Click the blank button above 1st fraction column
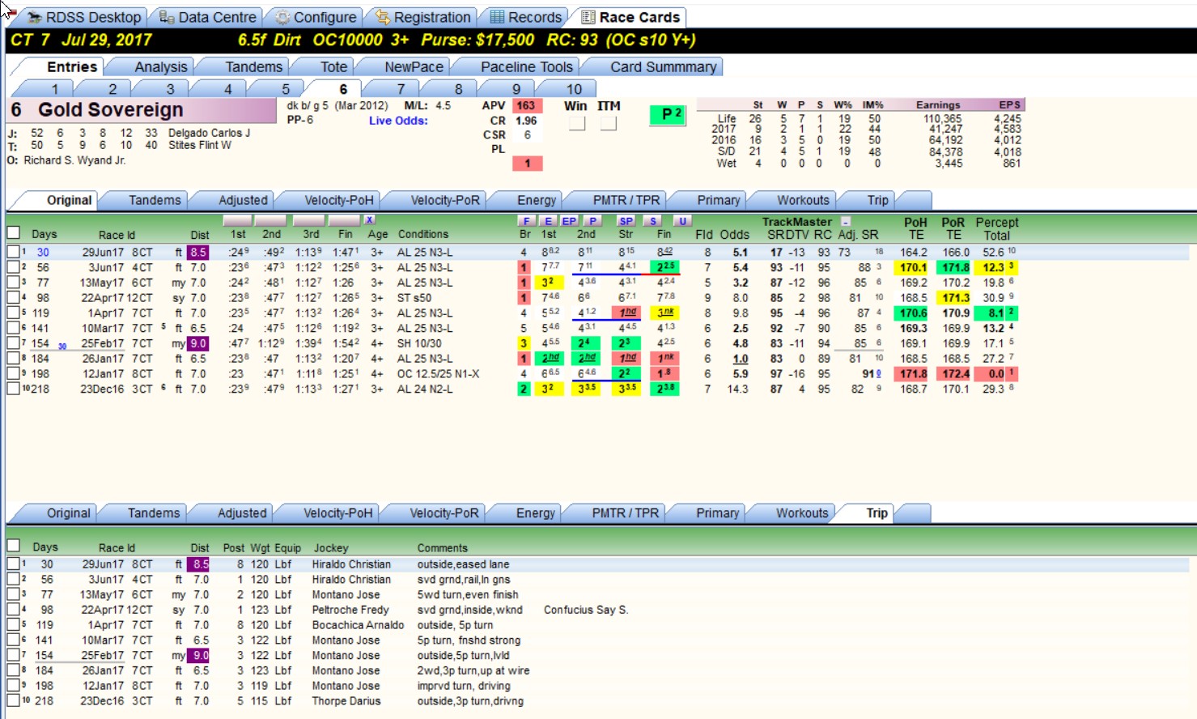This screenshot has height=719, width=1197. tap(237, 220)
